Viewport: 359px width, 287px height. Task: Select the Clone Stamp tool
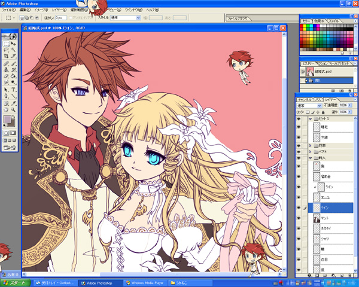click(6, 69)
